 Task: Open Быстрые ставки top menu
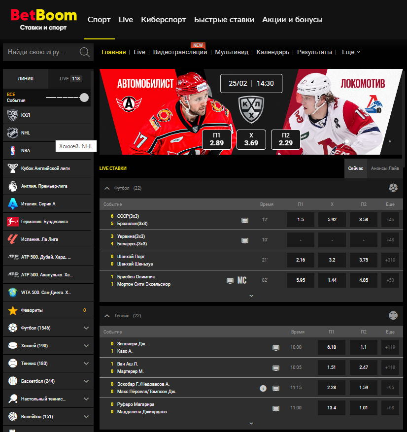(x=224, y=20)
